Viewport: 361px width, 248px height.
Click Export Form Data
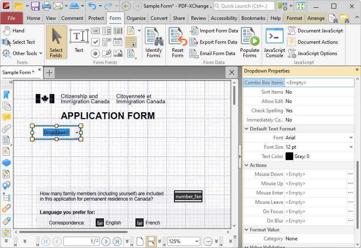pos(213,42)
